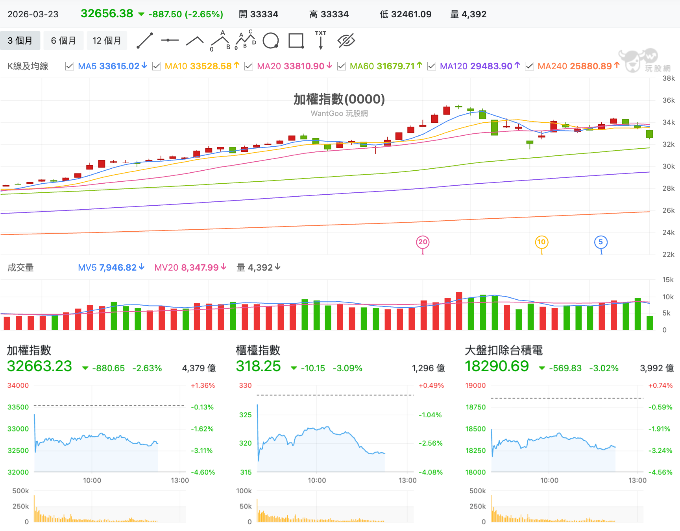Uncheck the MA5 moving average checkbox
Screen dimensions: 680x531
pyautogui.click(x=70, y=66)
